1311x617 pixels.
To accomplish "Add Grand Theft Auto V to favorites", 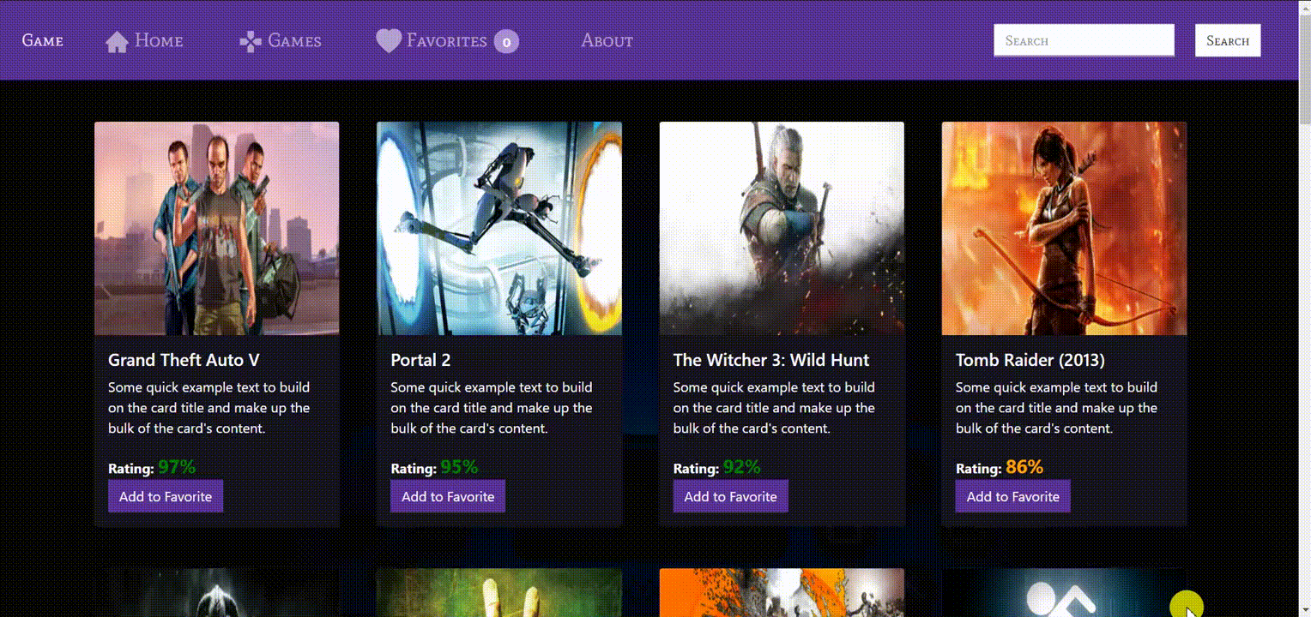I will [166, 496].
